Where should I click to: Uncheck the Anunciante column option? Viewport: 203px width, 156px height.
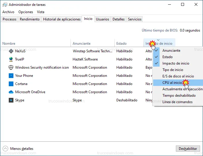point(171,51)
